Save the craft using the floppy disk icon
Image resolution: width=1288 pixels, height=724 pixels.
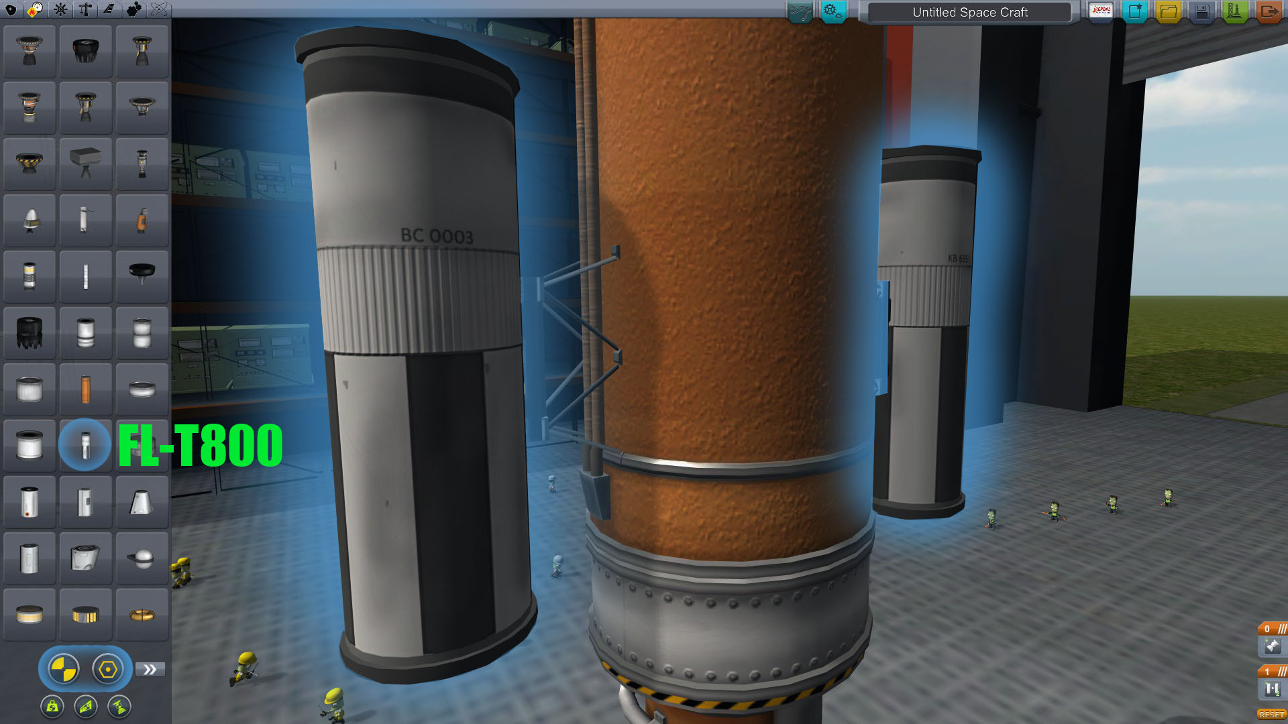[1201, 11]
